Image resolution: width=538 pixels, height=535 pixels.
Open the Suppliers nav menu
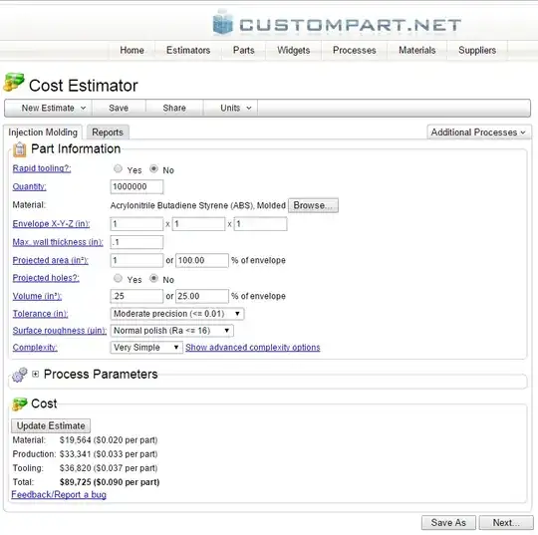pyautogui.click(x=477, y=50)
